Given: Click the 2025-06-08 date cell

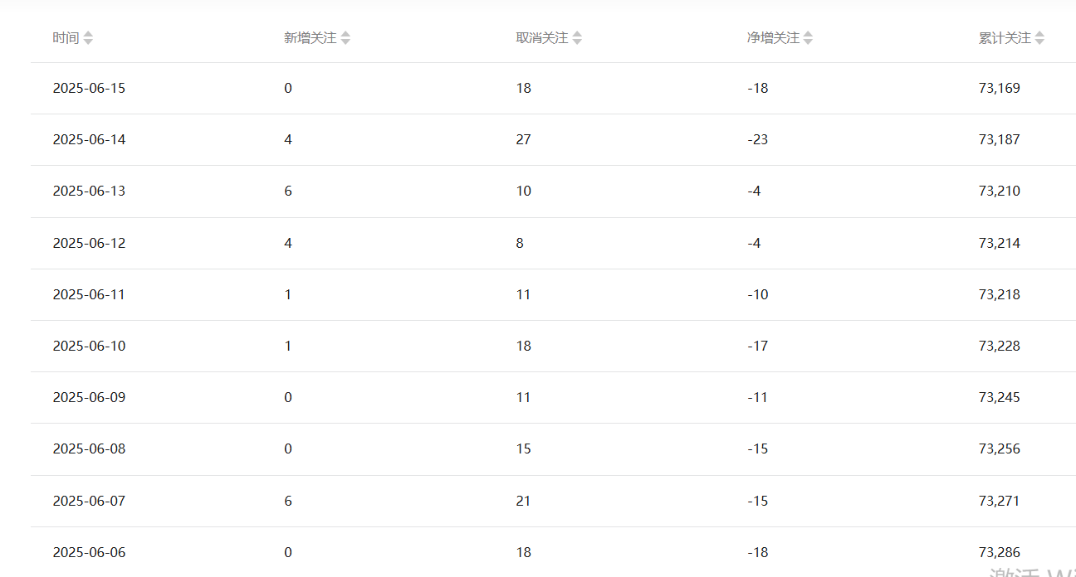Looking at the screenshot, I should (x=89, y=449).
